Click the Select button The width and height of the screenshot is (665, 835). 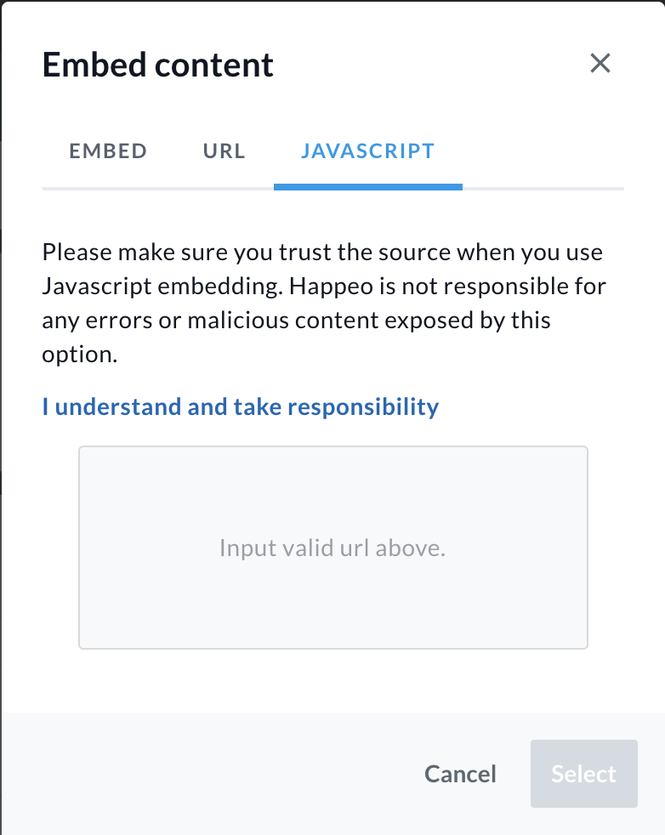[x=583, y=774]
